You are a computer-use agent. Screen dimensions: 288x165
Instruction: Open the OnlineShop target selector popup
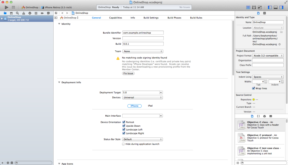point(69,18)
